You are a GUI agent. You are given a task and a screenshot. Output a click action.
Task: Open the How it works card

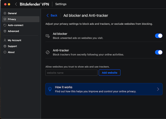coord(104,89)
